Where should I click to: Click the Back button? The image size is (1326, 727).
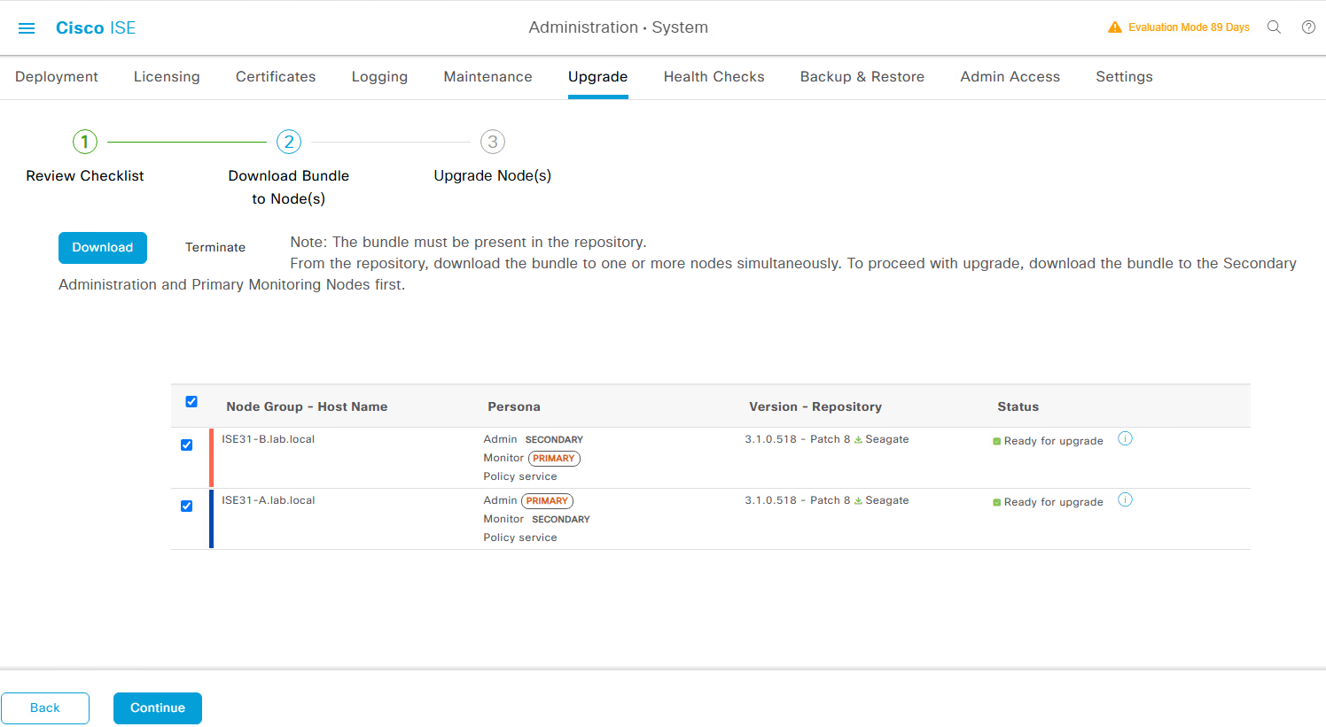(x=45, y=708)
